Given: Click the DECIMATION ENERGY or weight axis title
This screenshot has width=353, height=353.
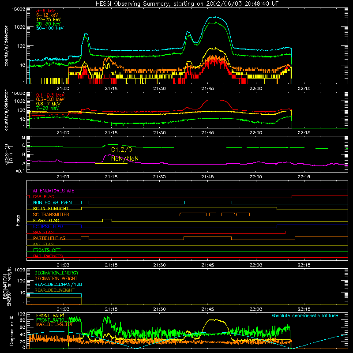Looking at the screenshot, I should pyautogui.click(x=7, y=286).
